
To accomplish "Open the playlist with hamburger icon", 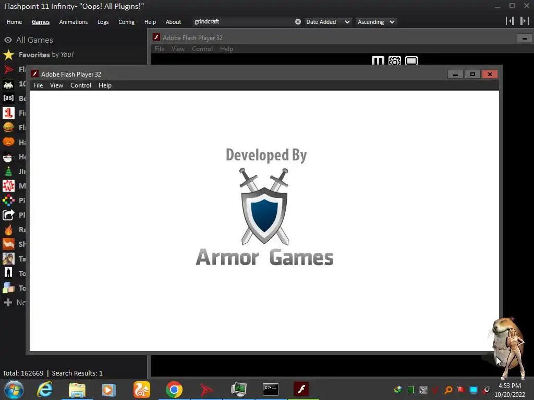I will click(8, 128).
